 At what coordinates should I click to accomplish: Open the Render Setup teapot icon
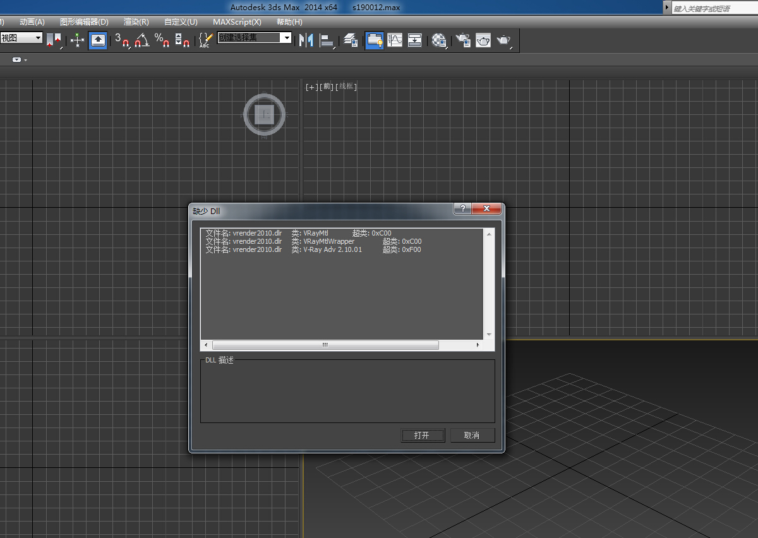pyautogui.click(x=463, y=40)
